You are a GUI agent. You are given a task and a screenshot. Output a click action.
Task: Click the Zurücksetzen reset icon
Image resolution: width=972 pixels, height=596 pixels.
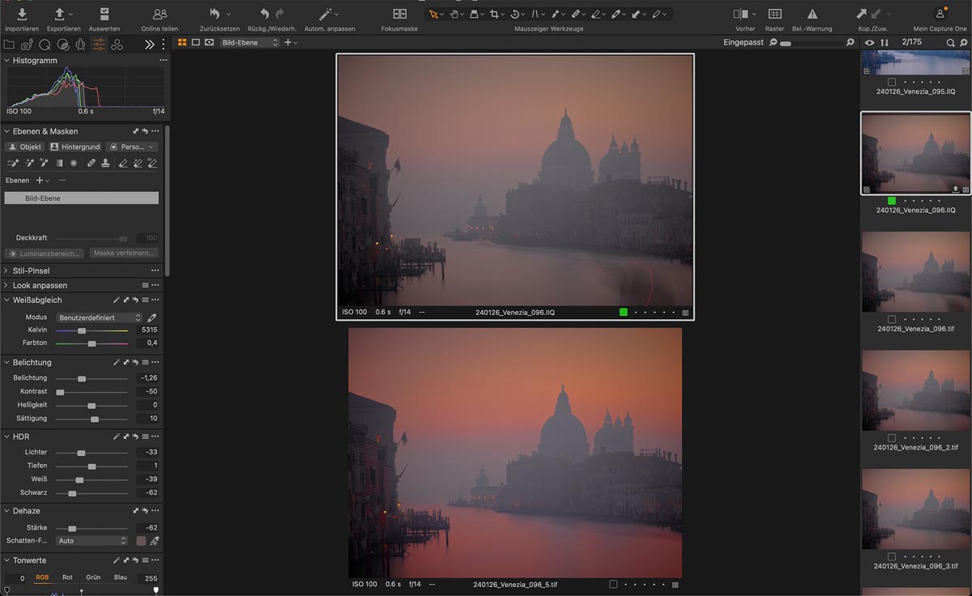[x=215, y=14]
